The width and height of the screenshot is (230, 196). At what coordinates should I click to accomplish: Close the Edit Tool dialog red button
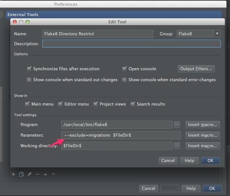pos(15,22)
